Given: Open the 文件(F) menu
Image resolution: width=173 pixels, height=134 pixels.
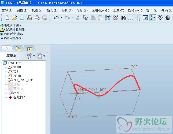Looking at the screenshot, I should 7,10.
